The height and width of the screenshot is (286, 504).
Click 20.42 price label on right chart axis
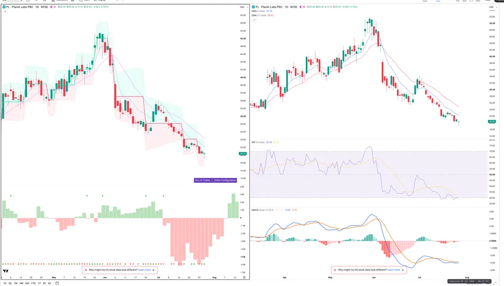pyautogui.click(x=492, y=122)
